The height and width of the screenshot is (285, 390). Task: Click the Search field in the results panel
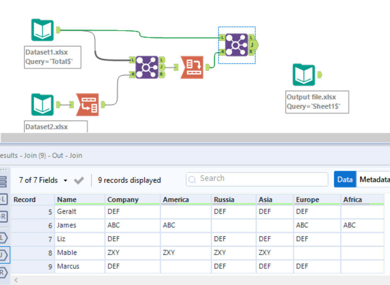(257, 179)
